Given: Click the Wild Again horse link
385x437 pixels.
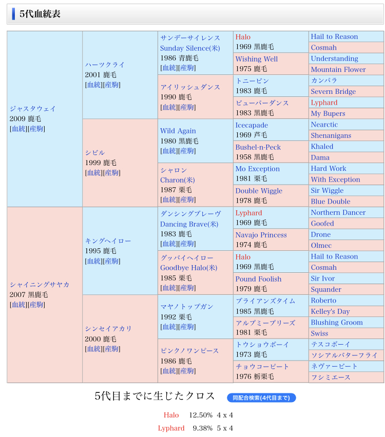Looking at the screenshot, I should (178, 131).
